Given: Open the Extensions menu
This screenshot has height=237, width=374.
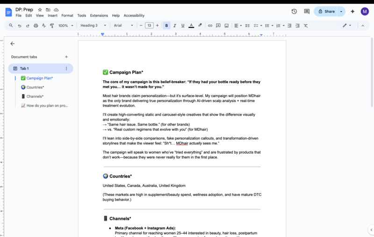Looking at the screenshot, I should [99, 15].
